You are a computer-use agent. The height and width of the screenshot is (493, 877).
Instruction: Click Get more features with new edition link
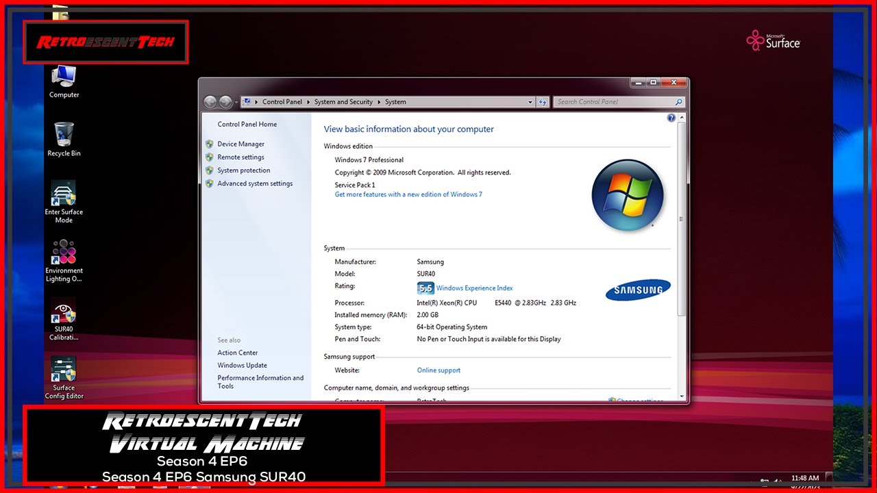point(408,194)
